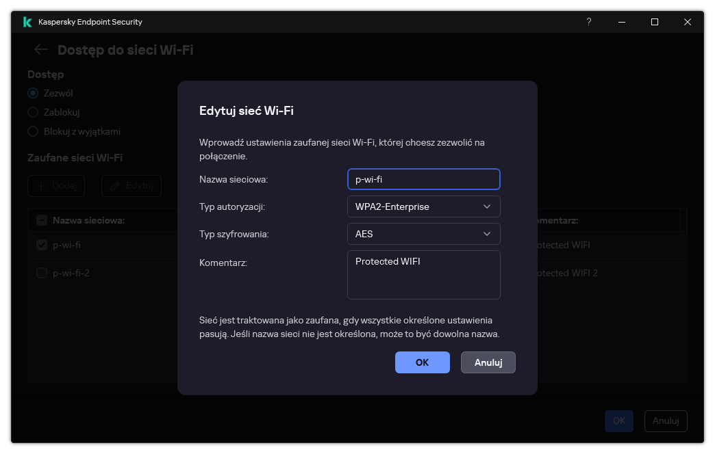
Task: Check the p-wi-fi-2 network checkbox
Action: click(41, 273)
